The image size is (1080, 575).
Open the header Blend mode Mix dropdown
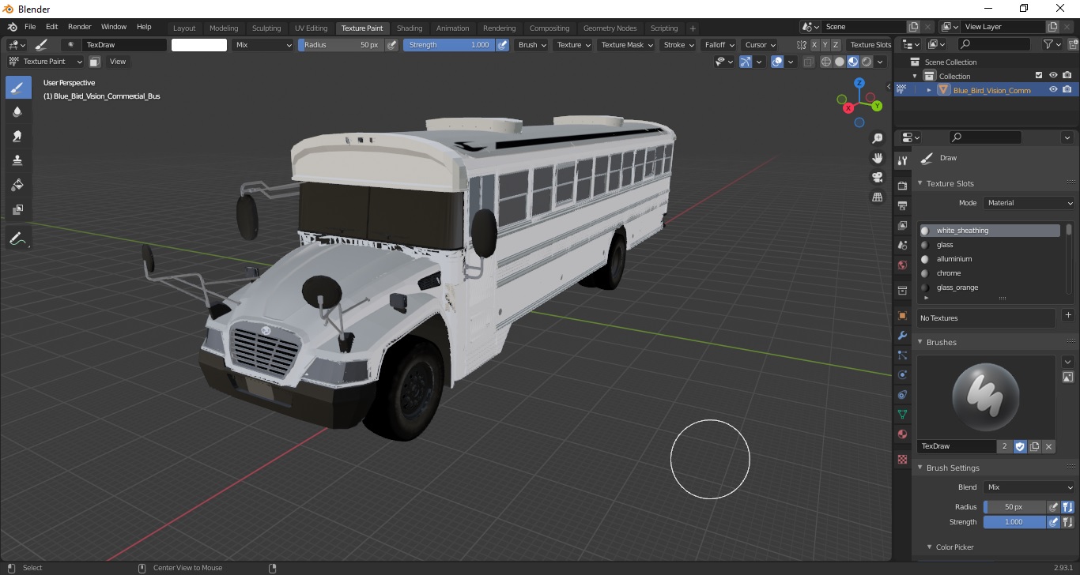pyautogui.click(x=263, y=45)
